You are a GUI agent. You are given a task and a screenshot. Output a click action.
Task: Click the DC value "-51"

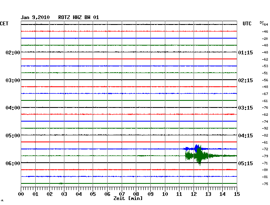265,73
